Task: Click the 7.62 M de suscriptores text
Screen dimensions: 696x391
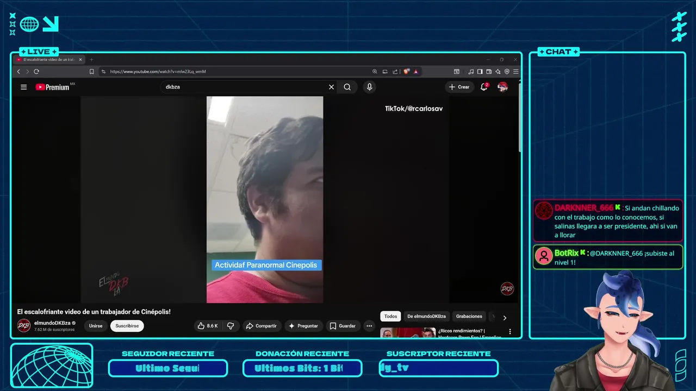Action: point(54,330)
